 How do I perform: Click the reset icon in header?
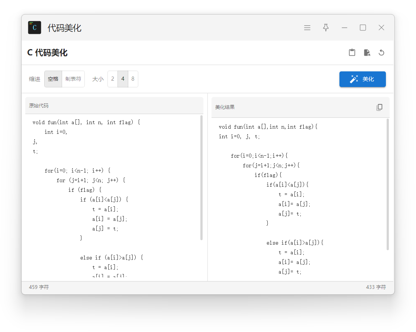381,53
